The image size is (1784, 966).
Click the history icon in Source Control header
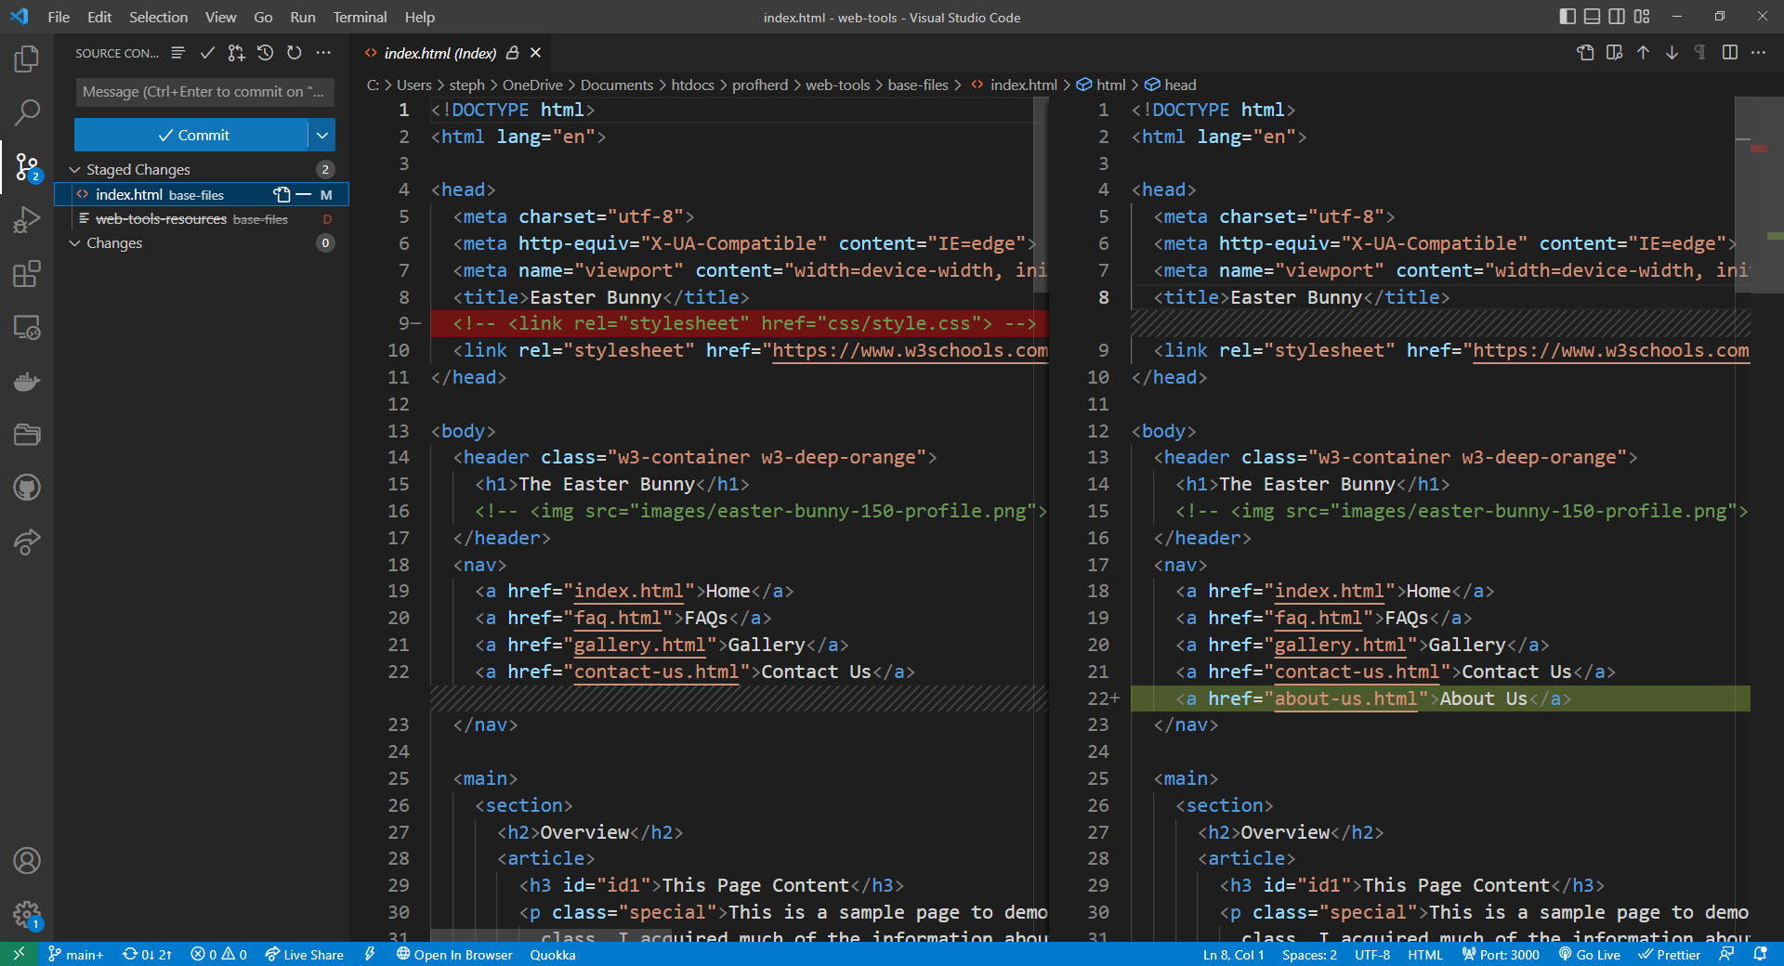tap(266, 53)
